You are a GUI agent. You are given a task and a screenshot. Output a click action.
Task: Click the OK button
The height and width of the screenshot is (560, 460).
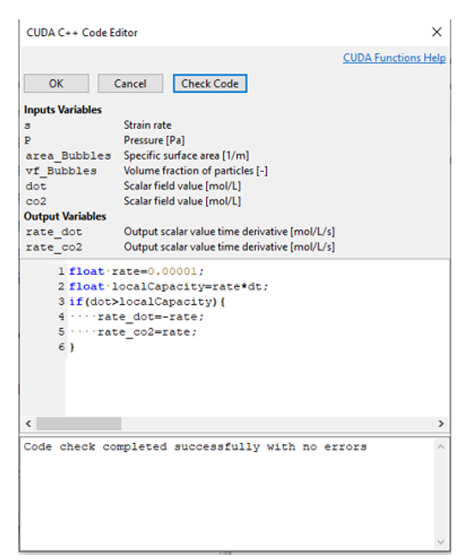pyautogui.click(x=57, y=83)
